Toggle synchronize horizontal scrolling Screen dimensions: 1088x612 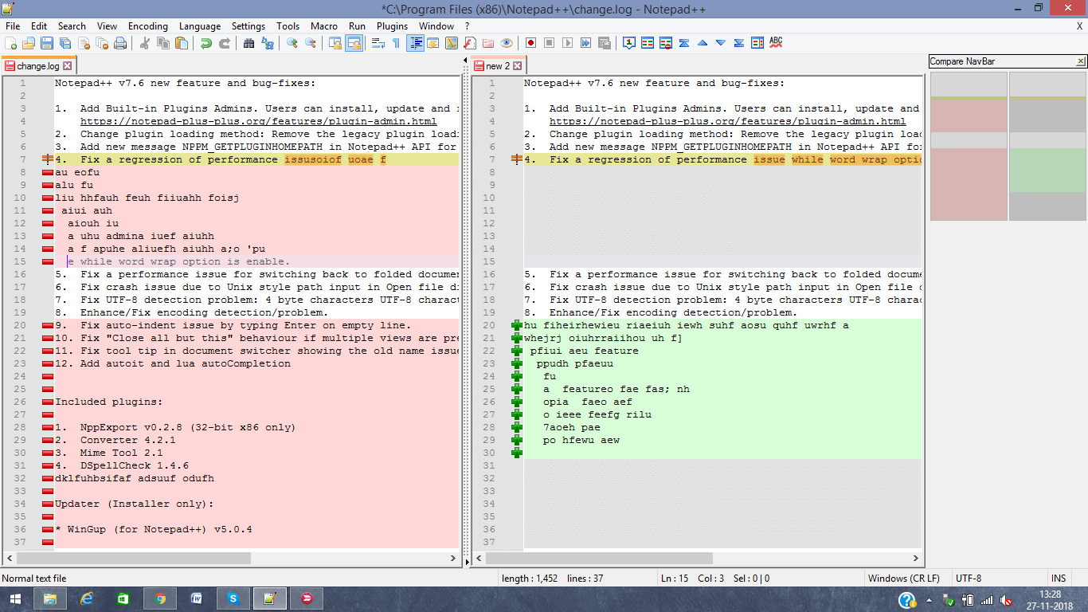354,43
